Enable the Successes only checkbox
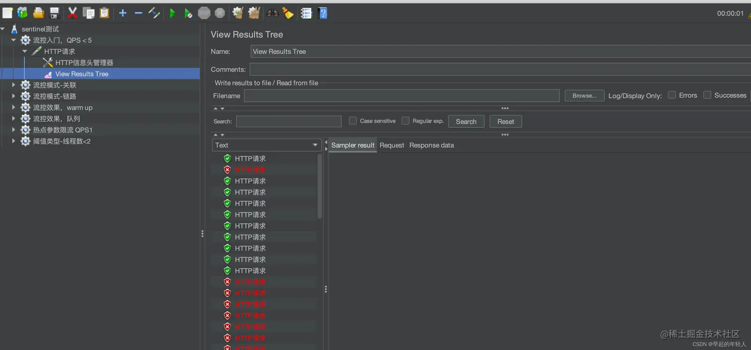751x350 pixels. (x=707, y=95)
